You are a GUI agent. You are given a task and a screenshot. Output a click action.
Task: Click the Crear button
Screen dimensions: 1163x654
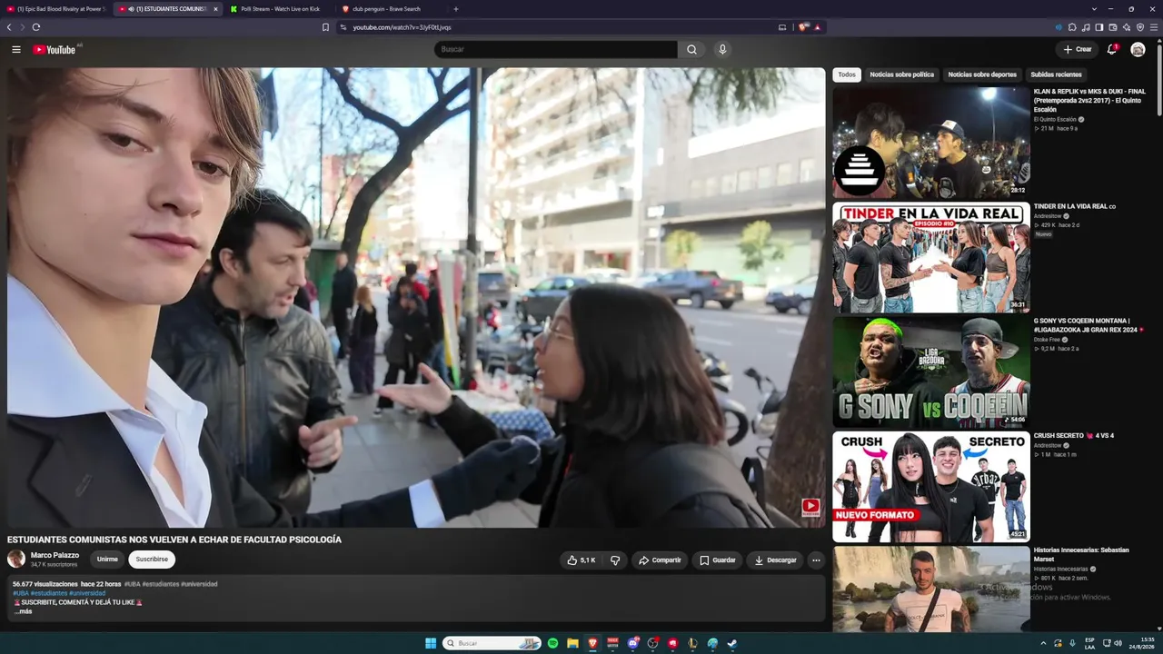pos(1077,49)
